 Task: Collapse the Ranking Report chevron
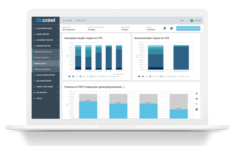tap(58, 46)
